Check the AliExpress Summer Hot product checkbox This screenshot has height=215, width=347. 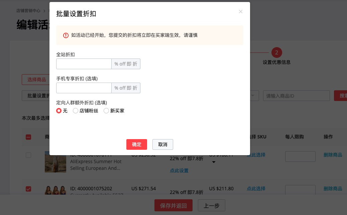pos(28,155)
